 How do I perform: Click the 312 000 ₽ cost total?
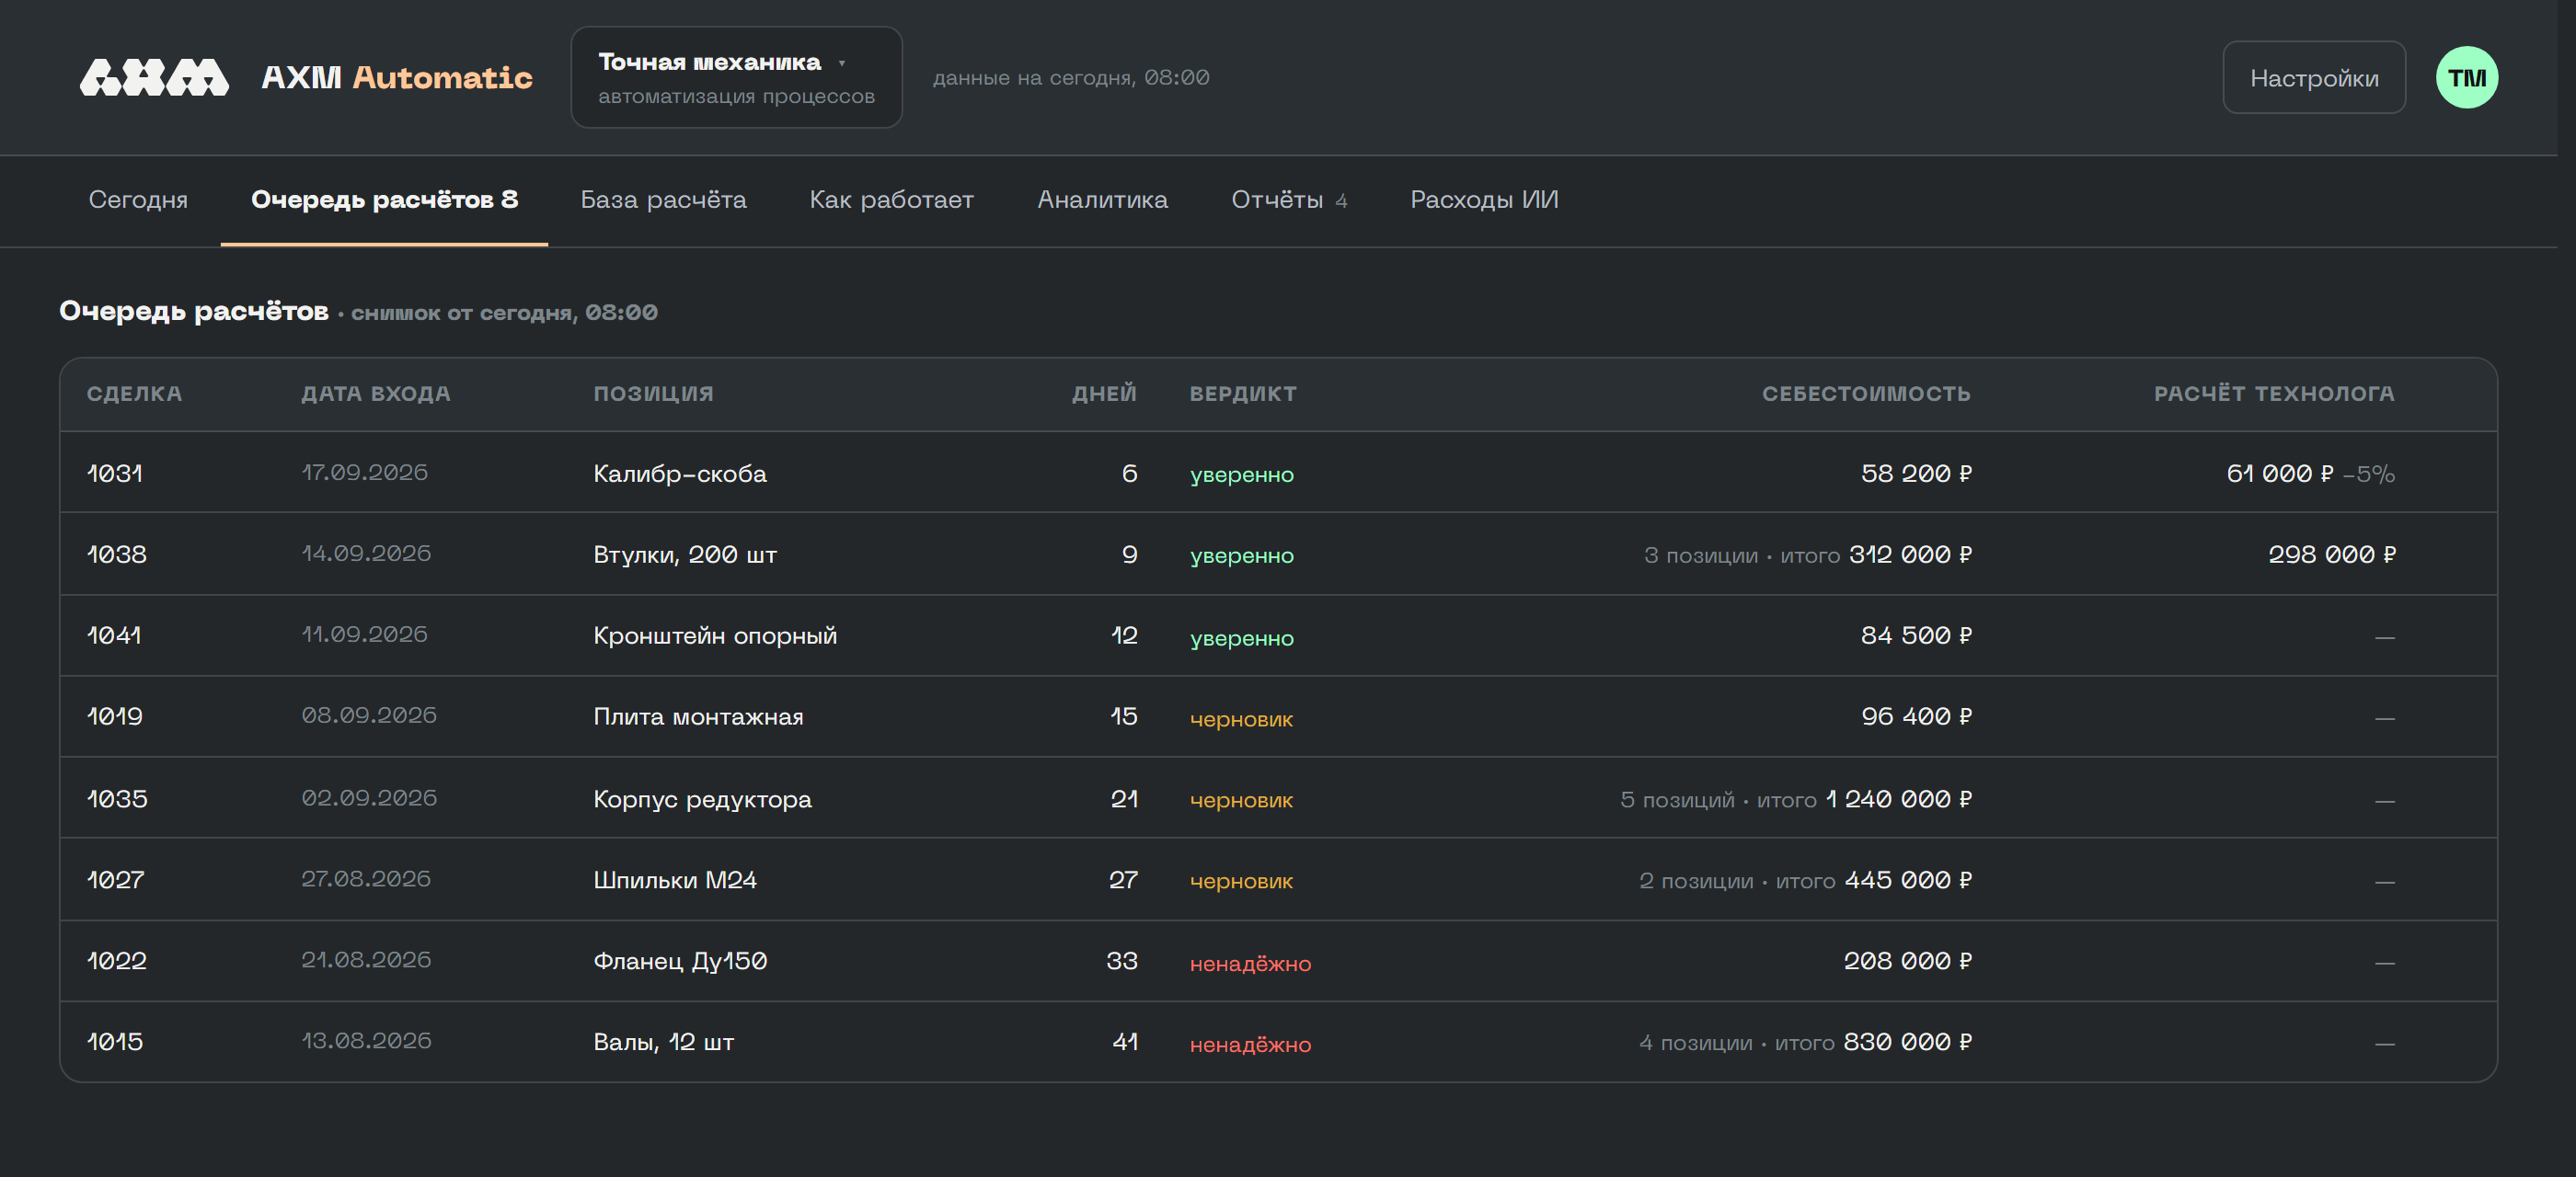click(x=1910, y=554)
